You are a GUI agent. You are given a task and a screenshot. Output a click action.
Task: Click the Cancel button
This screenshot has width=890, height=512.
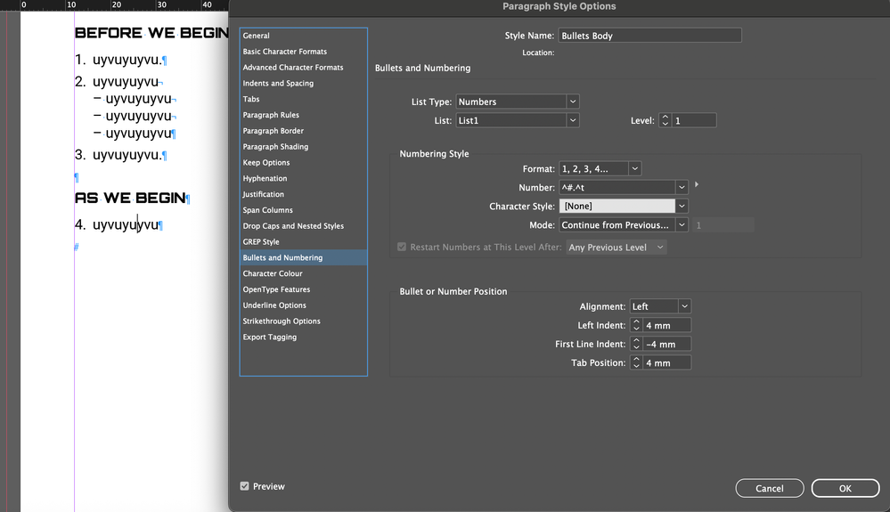point(770,488)
